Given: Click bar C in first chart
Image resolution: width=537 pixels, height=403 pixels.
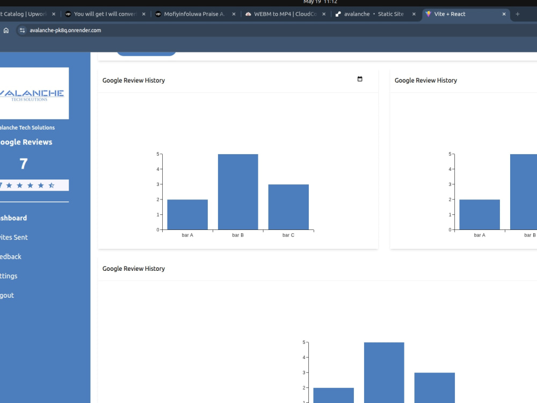Looking at the screenshot, I should [x=288, y=207].
